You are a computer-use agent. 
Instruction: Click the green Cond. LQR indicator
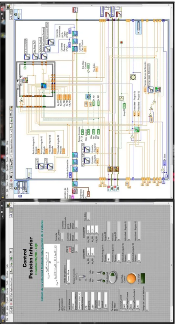tap(143, 278)
